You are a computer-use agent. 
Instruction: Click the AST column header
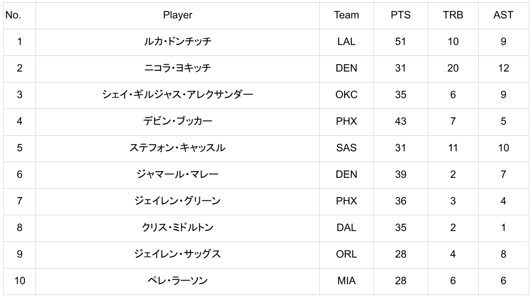(x=503, y=15)
